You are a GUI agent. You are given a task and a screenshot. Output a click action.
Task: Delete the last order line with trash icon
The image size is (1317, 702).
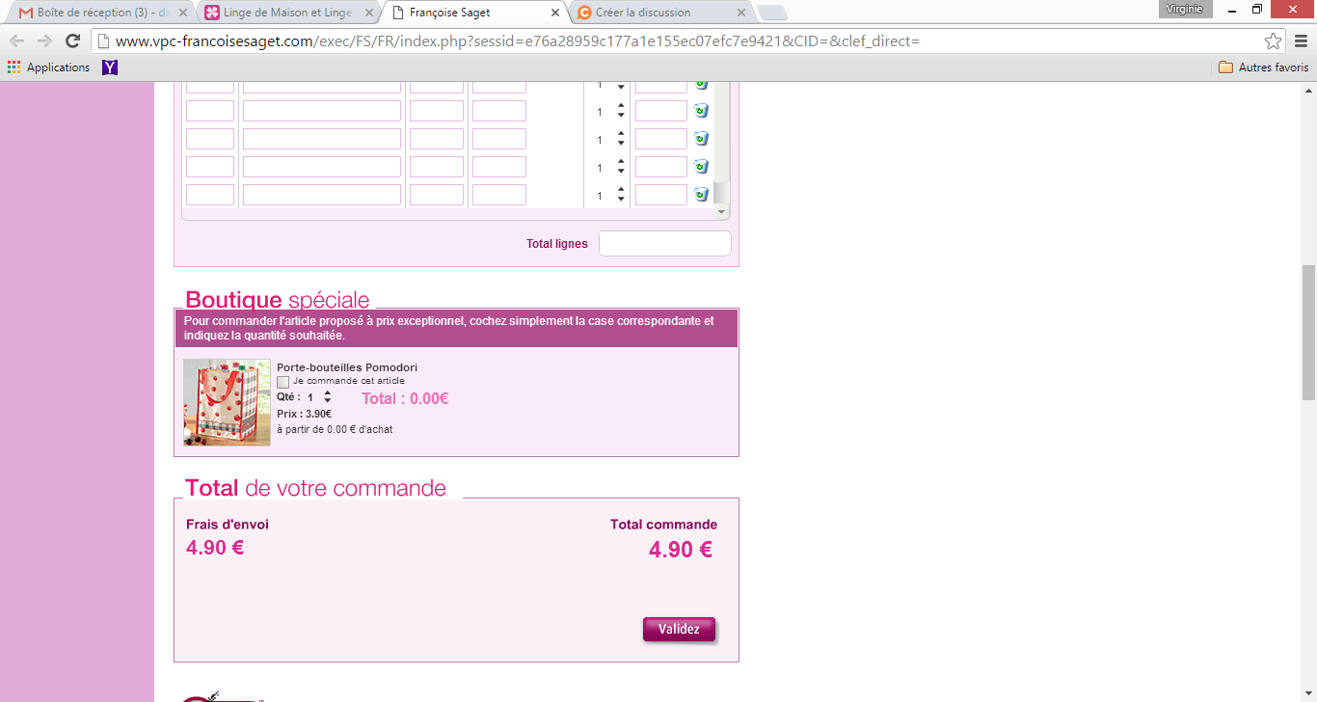pyautogui.click(x=701, y=195)
